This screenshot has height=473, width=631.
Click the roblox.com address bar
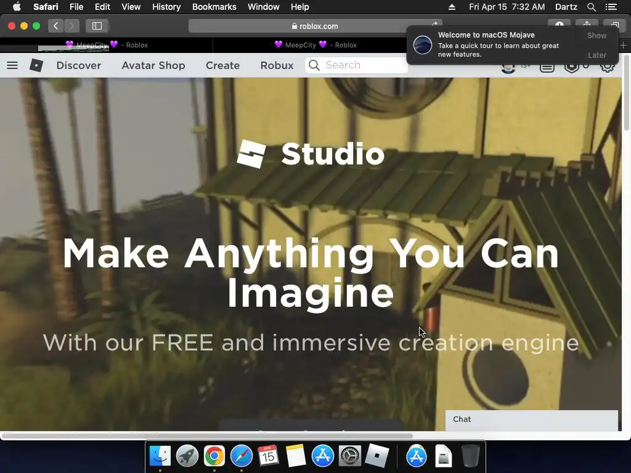pyautogui.click(x=315, y=26)
